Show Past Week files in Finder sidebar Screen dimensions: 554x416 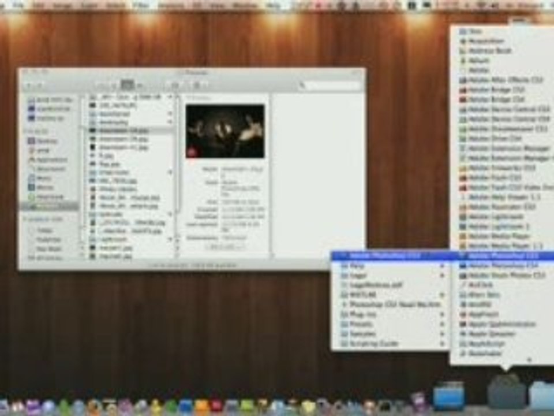(45, 248)
